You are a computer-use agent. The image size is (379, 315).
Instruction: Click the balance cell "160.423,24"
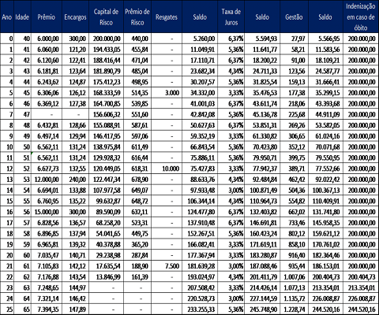(264, 234)
